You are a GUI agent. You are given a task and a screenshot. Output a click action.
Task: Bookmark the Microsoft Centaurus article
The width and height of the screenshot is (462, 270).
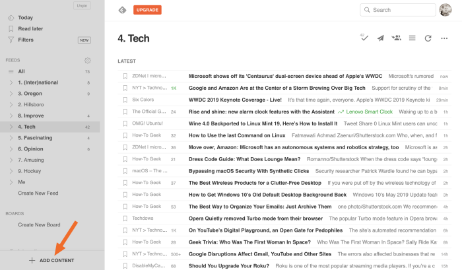(125, 76)
